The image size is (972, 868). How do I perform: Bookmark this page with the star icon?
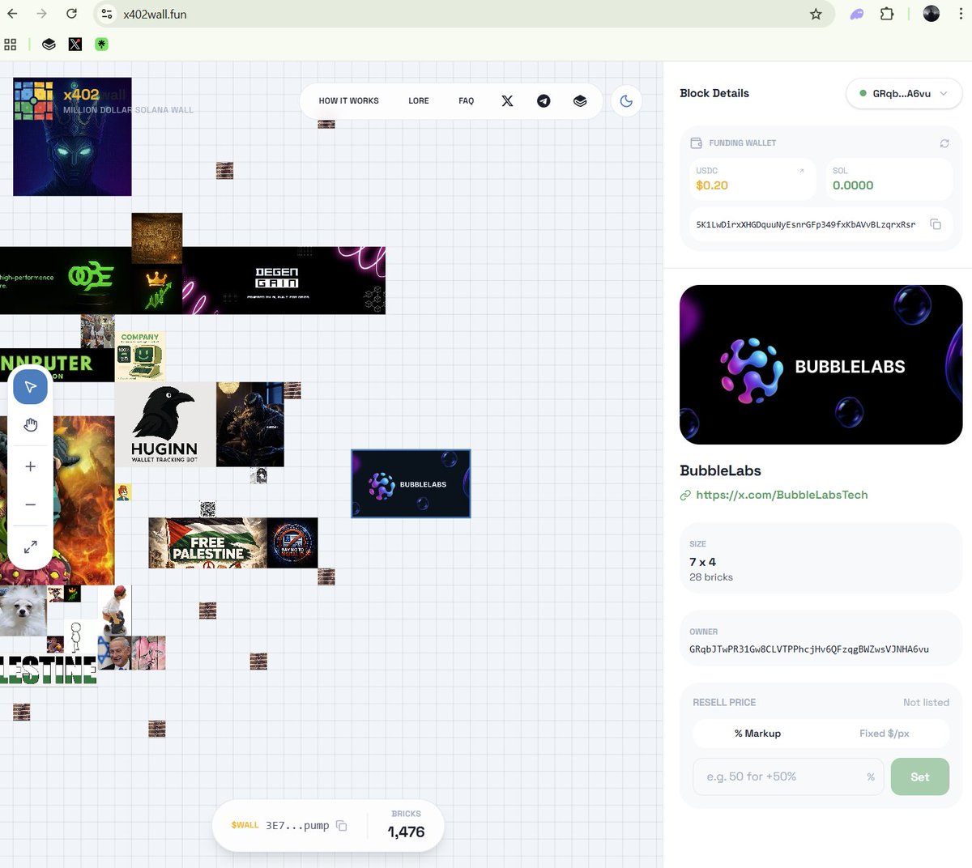(x=816, y=14)
